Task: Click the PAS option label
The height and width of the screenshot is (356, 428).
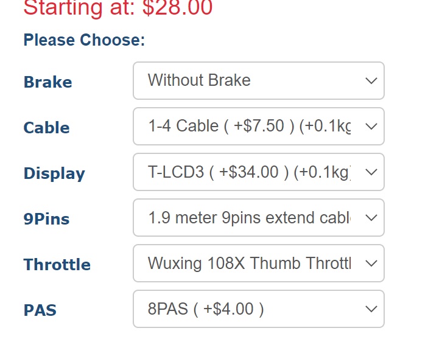Action: tap(40, 310)
